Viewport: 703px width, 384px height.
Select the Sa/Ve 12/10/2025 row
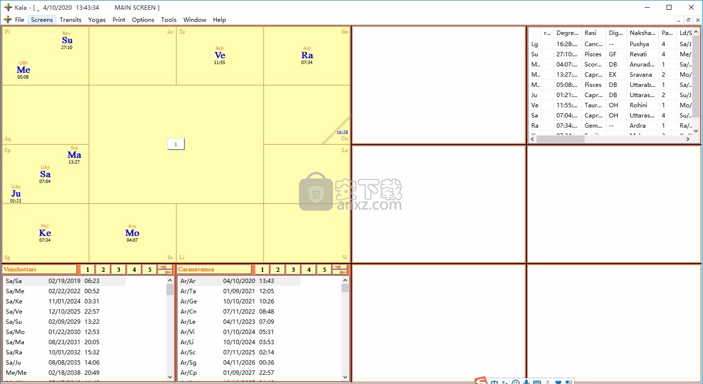65,312
